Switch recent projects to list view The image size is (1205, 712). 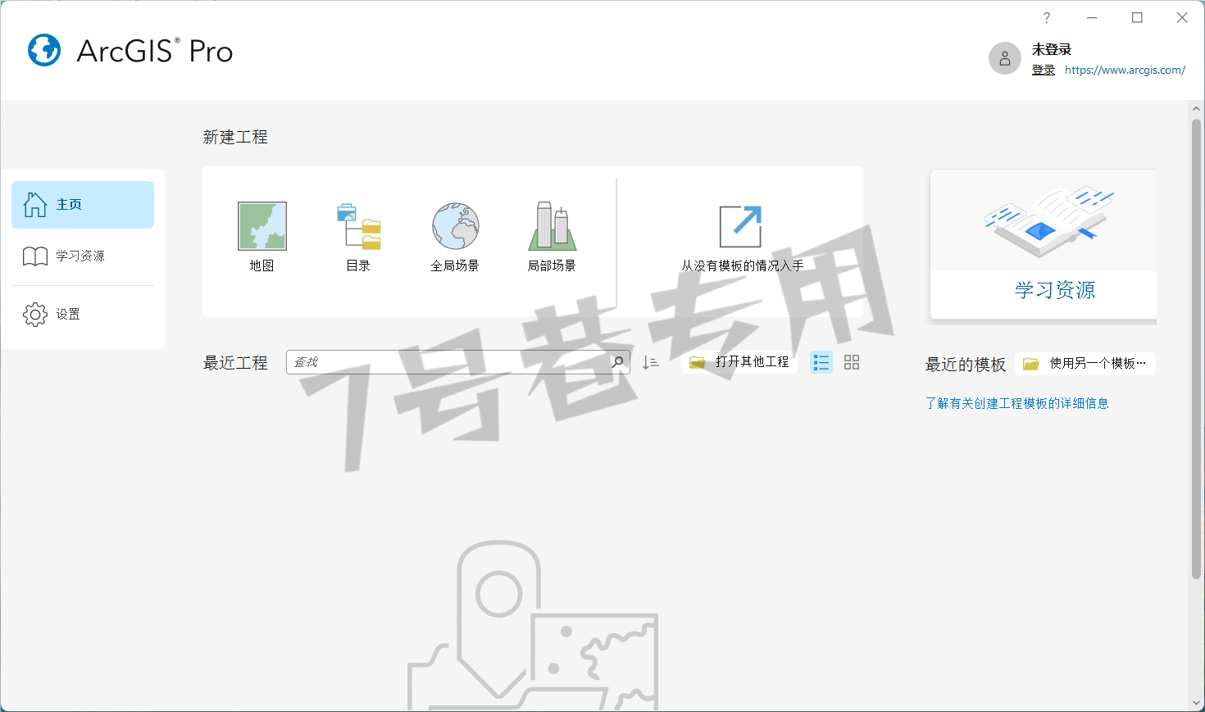[821, 362]
